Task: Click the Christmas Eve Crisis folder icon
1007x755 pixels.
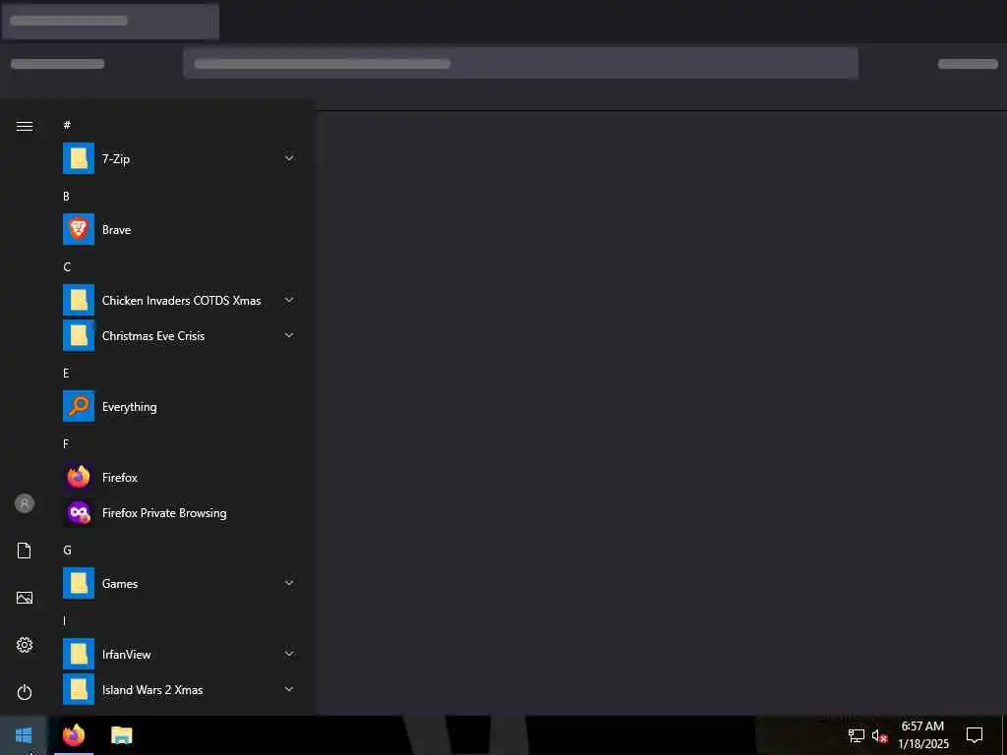Action: (x=79, y=336)
